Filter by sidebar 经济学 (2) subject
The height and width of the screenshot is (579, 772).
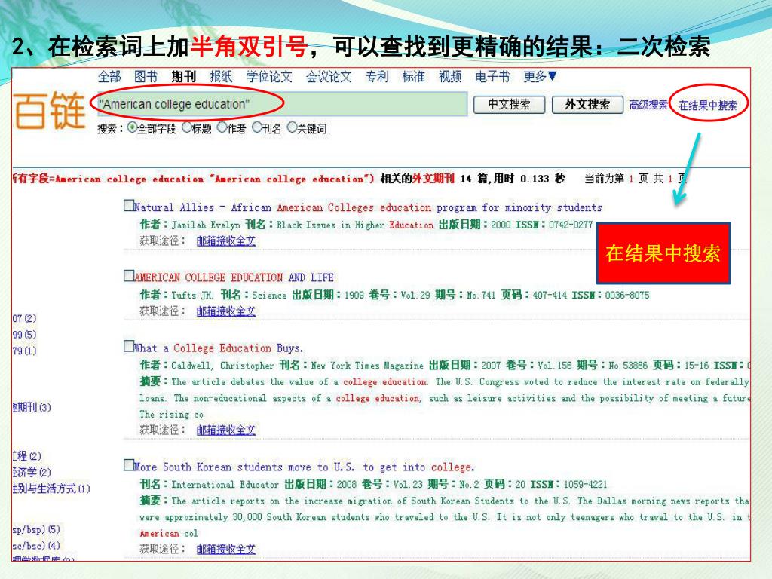tap(32, 472)
